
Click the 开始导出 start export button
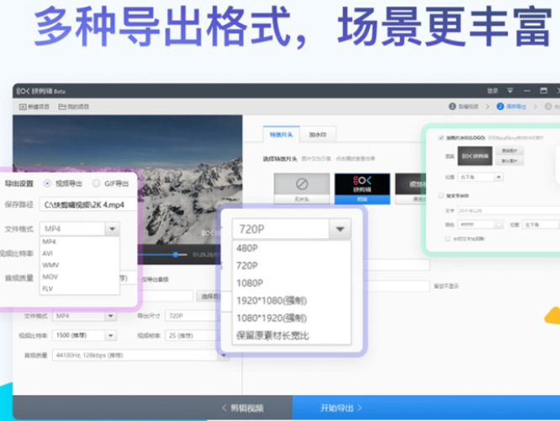point(341,408)
